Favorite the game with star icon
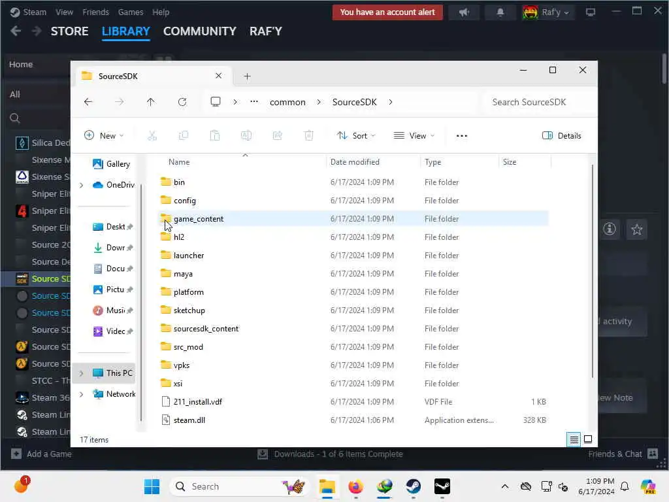 (636, 229)
